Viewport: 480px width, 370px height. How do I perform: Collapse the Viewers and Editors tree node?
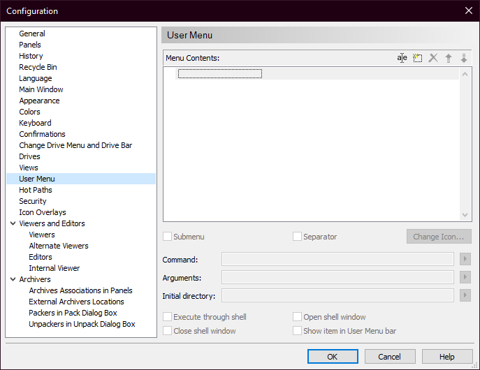(13, 223)
